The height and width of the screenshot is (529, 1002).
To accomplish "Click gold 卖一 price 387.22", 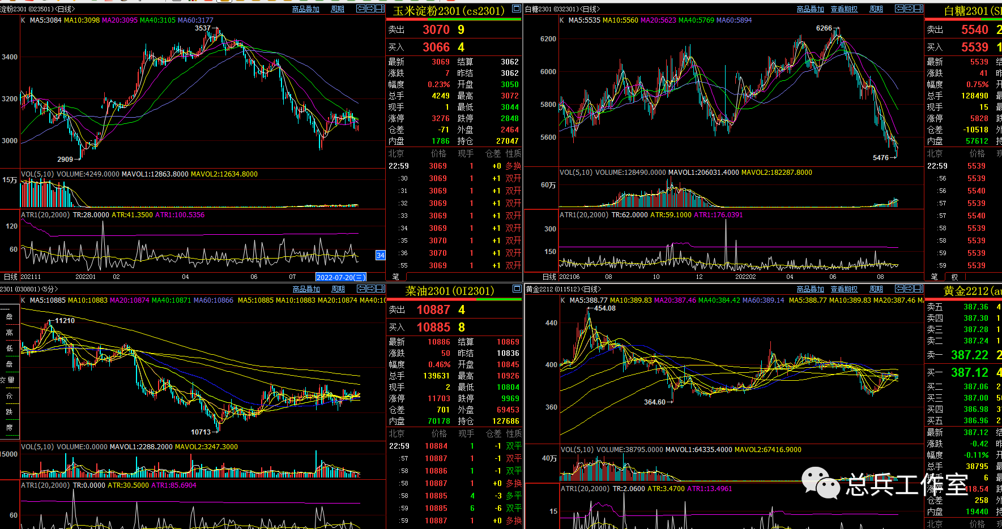I will tap(970, 355).
